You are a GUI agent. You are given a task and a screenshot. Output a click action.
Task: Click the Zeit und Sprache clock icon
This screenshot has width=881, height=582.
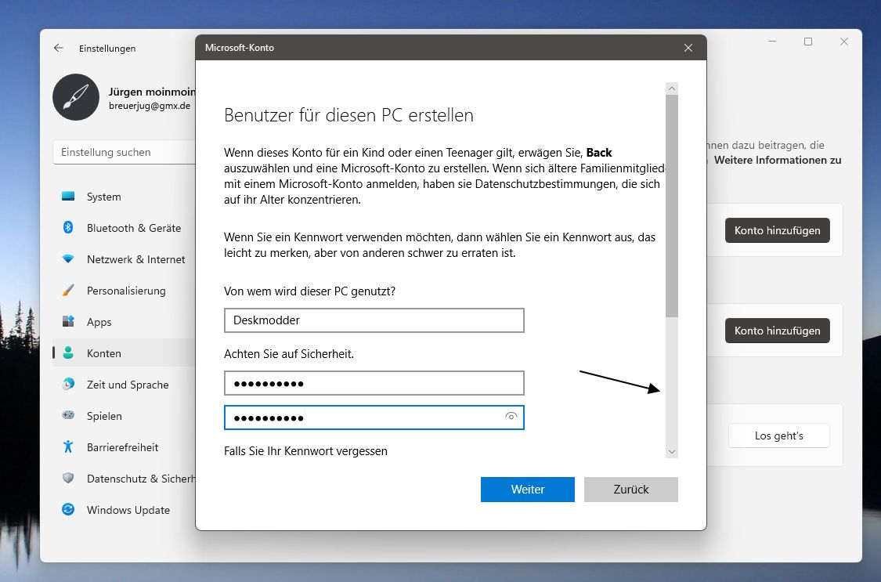click(x=68, y=385)
